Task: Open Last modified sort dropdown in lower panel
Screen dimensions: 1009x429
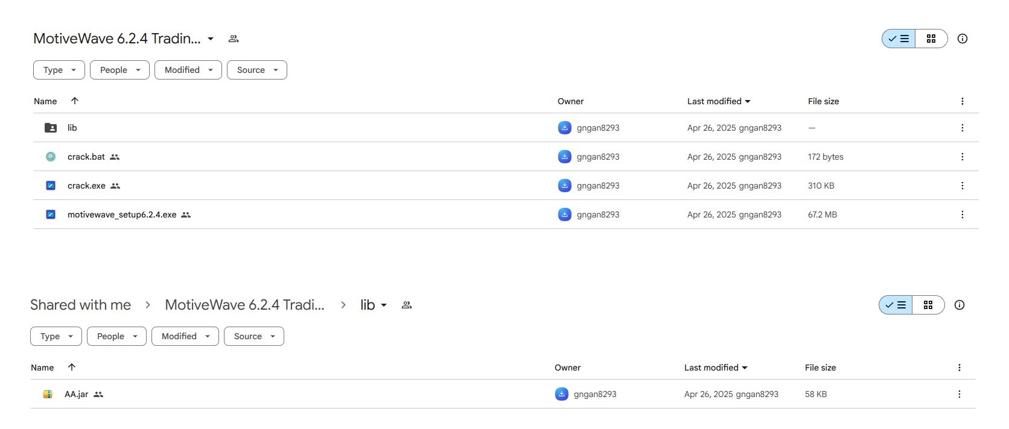Action: pos(716,368)
